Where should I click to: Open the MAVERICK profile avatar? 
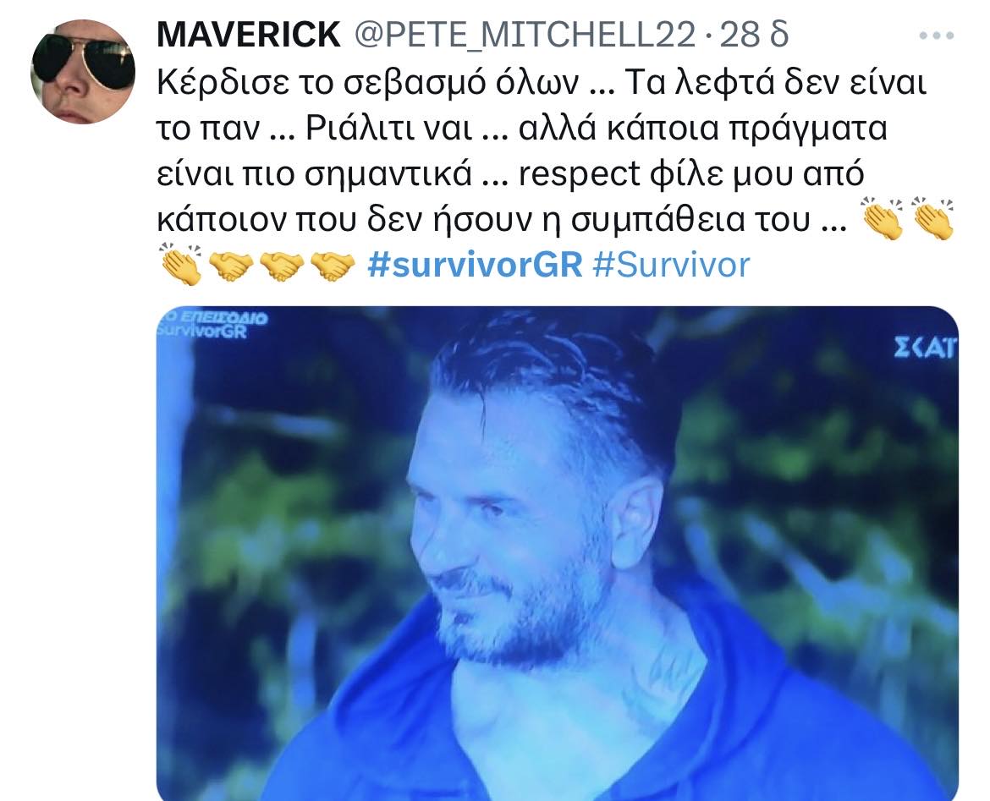tap(83, 71)
